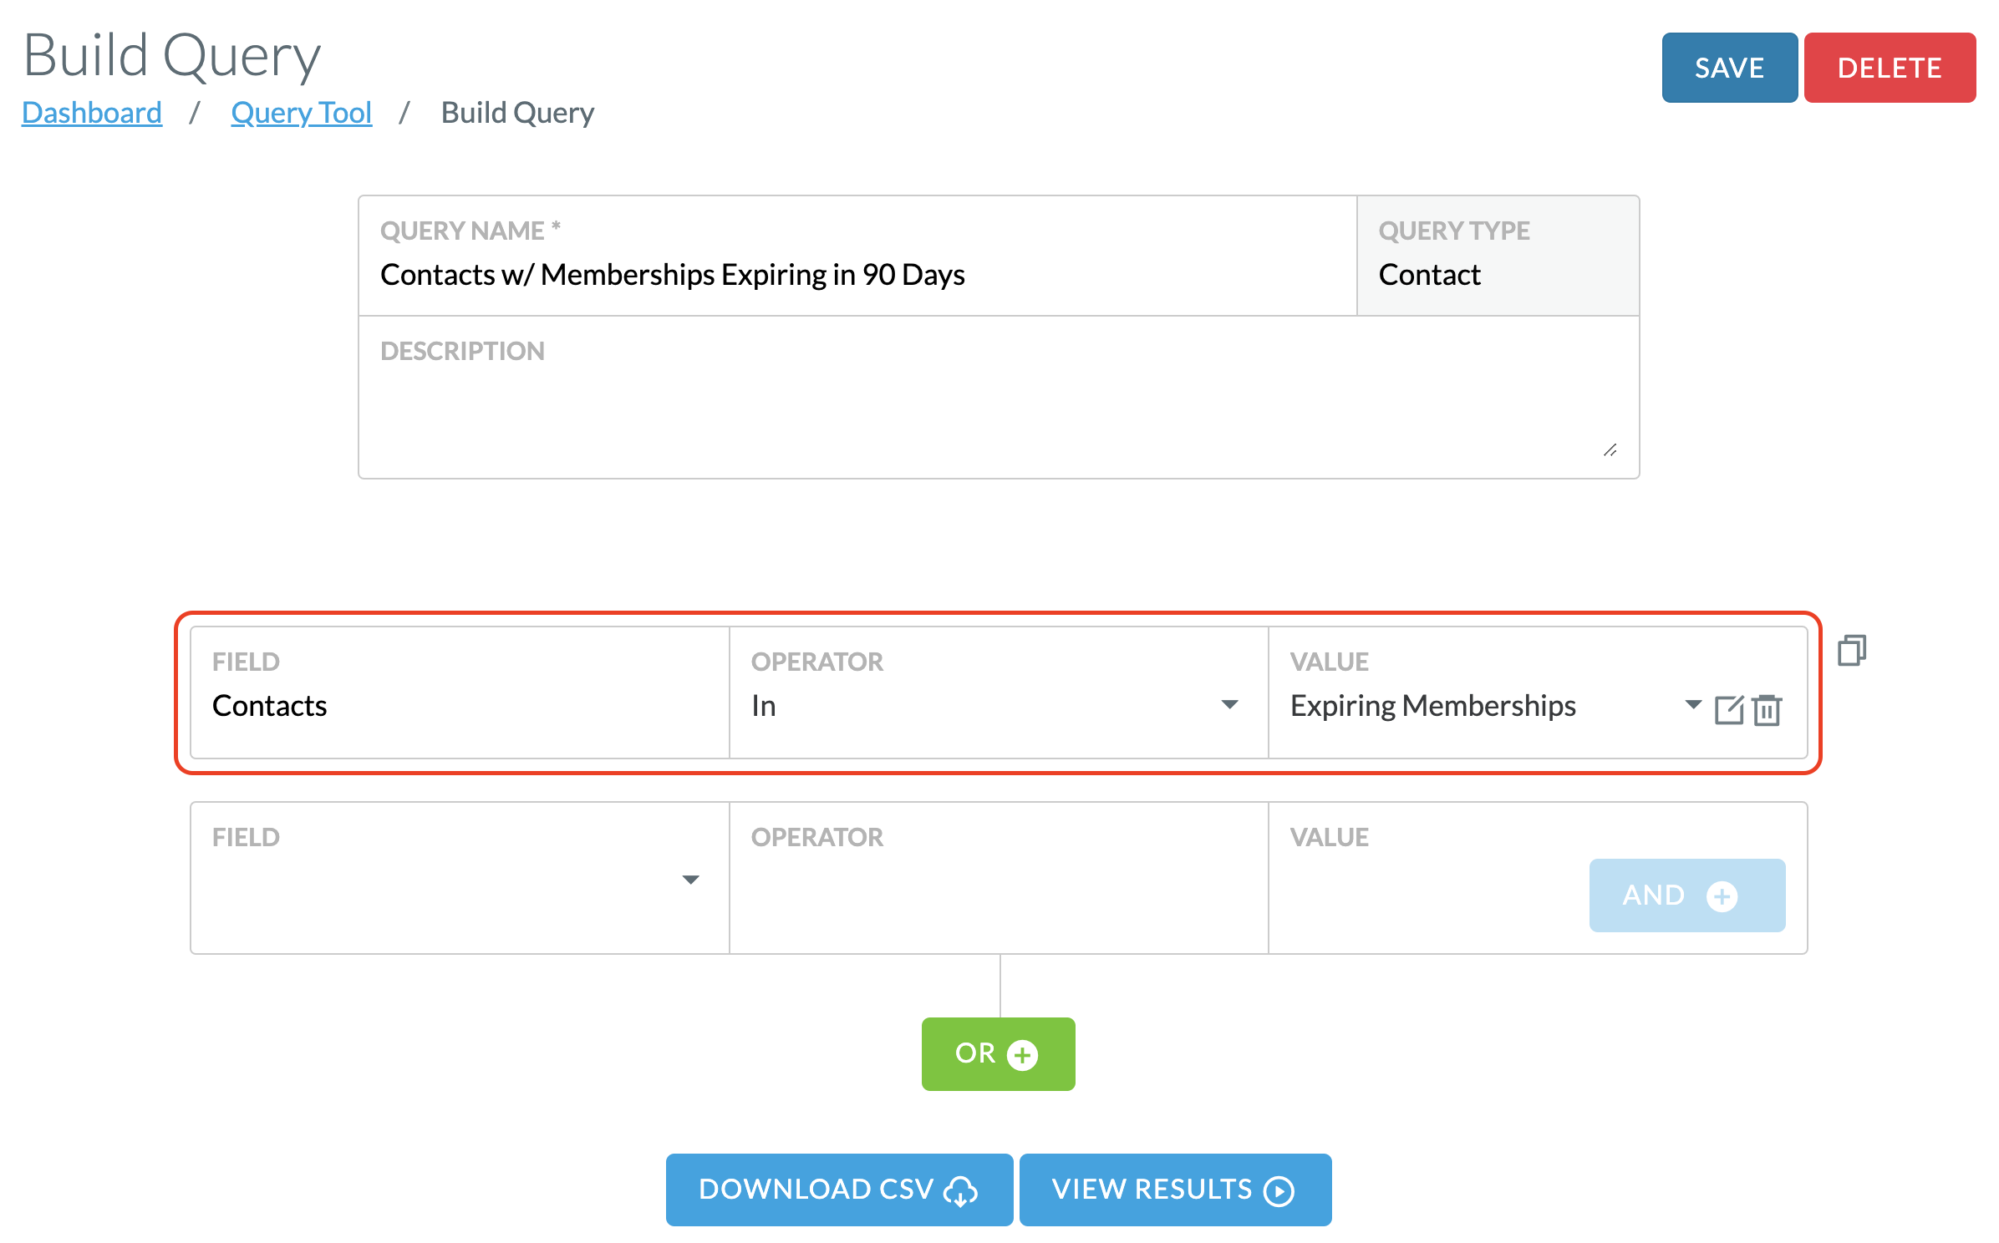Click the Query Type Contact field
The image size is (1999, 1243).
pyautogui.click(x=1496, y=275)
